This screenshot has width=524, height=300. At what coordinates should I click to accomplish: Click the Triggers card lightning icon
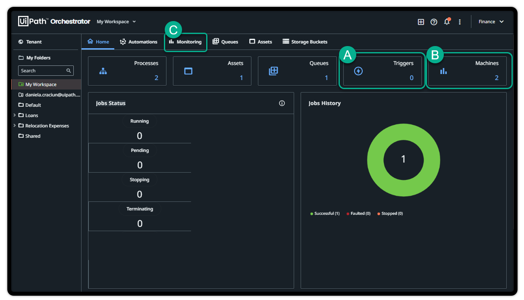(x=358, y=71)
